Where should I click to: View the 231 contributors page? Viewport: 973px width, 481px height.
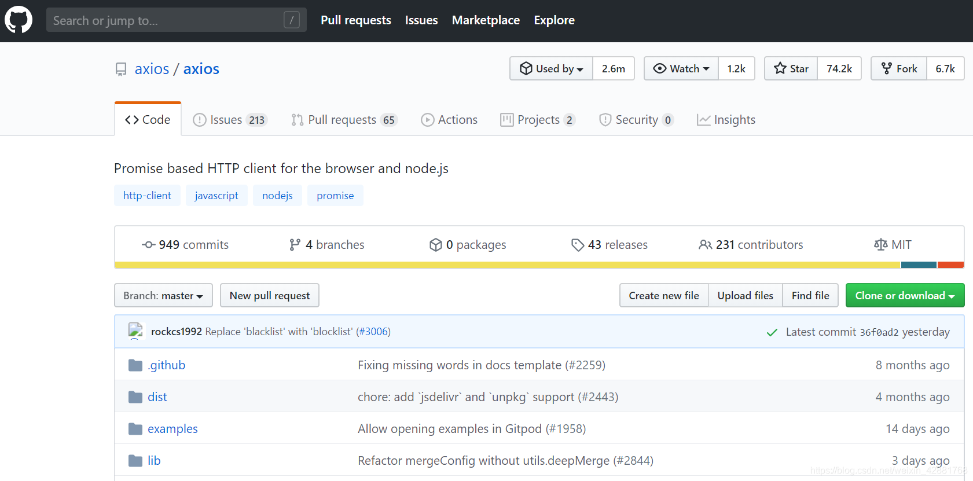click(x=751, y=245)
